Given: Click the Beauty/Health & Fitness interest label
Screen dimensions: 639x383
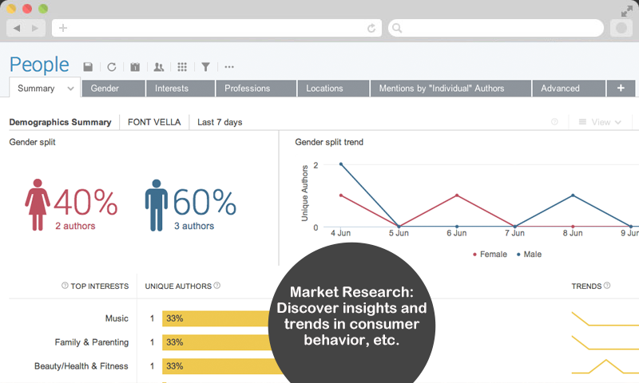Looking at the screenshot, I should pyautogui.click(x=81, y=366).
